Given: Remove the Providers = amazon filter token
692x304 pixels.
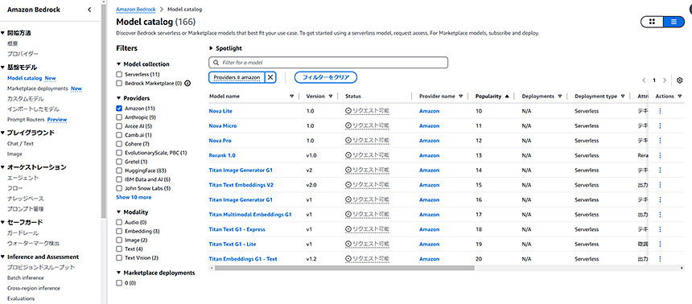Looking at the screenshot, I should point(270,77).
